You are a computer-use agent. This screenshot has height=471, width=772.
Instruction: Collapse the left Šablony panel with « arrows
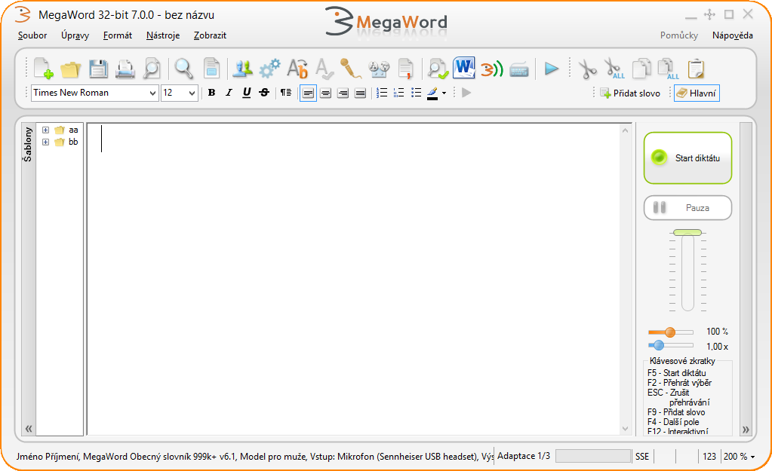pyautogui.click(x=29, y=428)
